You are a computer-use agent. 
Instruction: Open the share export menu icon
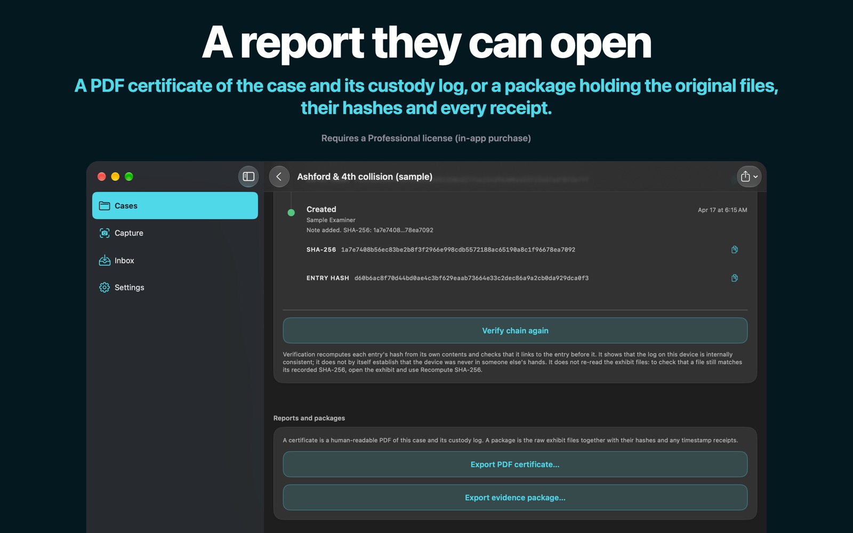point(749,176)
